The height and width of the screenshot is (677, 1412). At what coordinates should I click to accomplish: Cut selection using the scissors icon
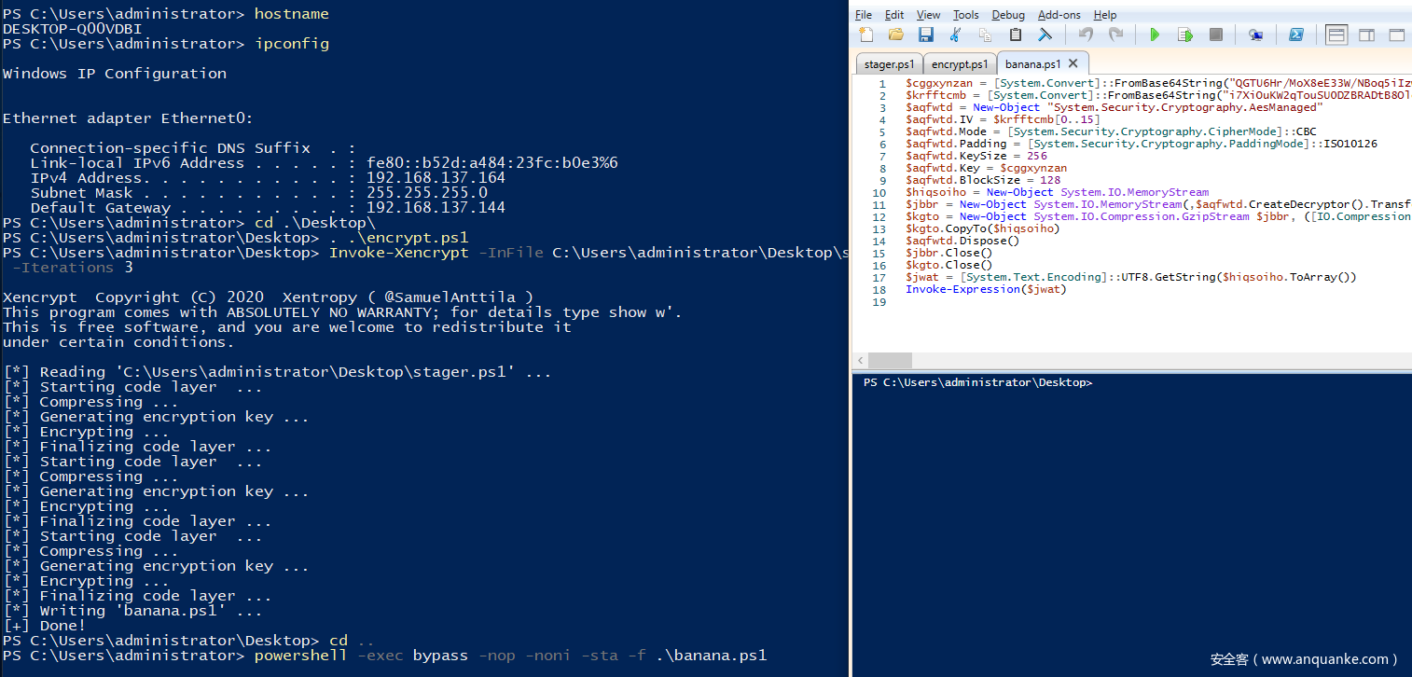click(955, 35)
